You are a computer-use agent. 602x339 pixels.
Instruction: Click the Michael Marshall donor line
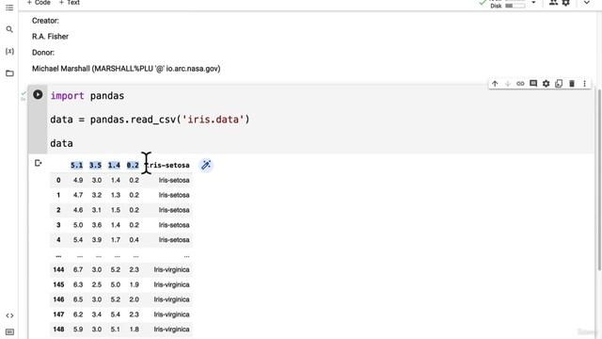126,69
